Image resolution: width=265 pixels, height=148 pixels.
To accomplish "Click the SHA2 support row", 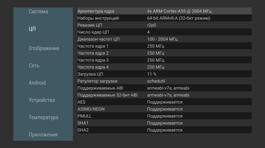I will (x=164, y=130).
